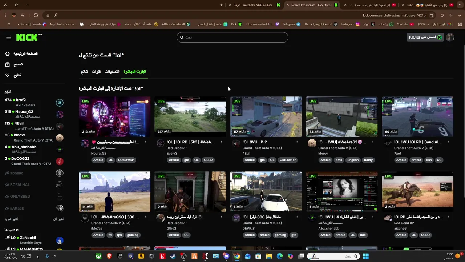Open options menu for aizen56 stream card

point(449,217)
